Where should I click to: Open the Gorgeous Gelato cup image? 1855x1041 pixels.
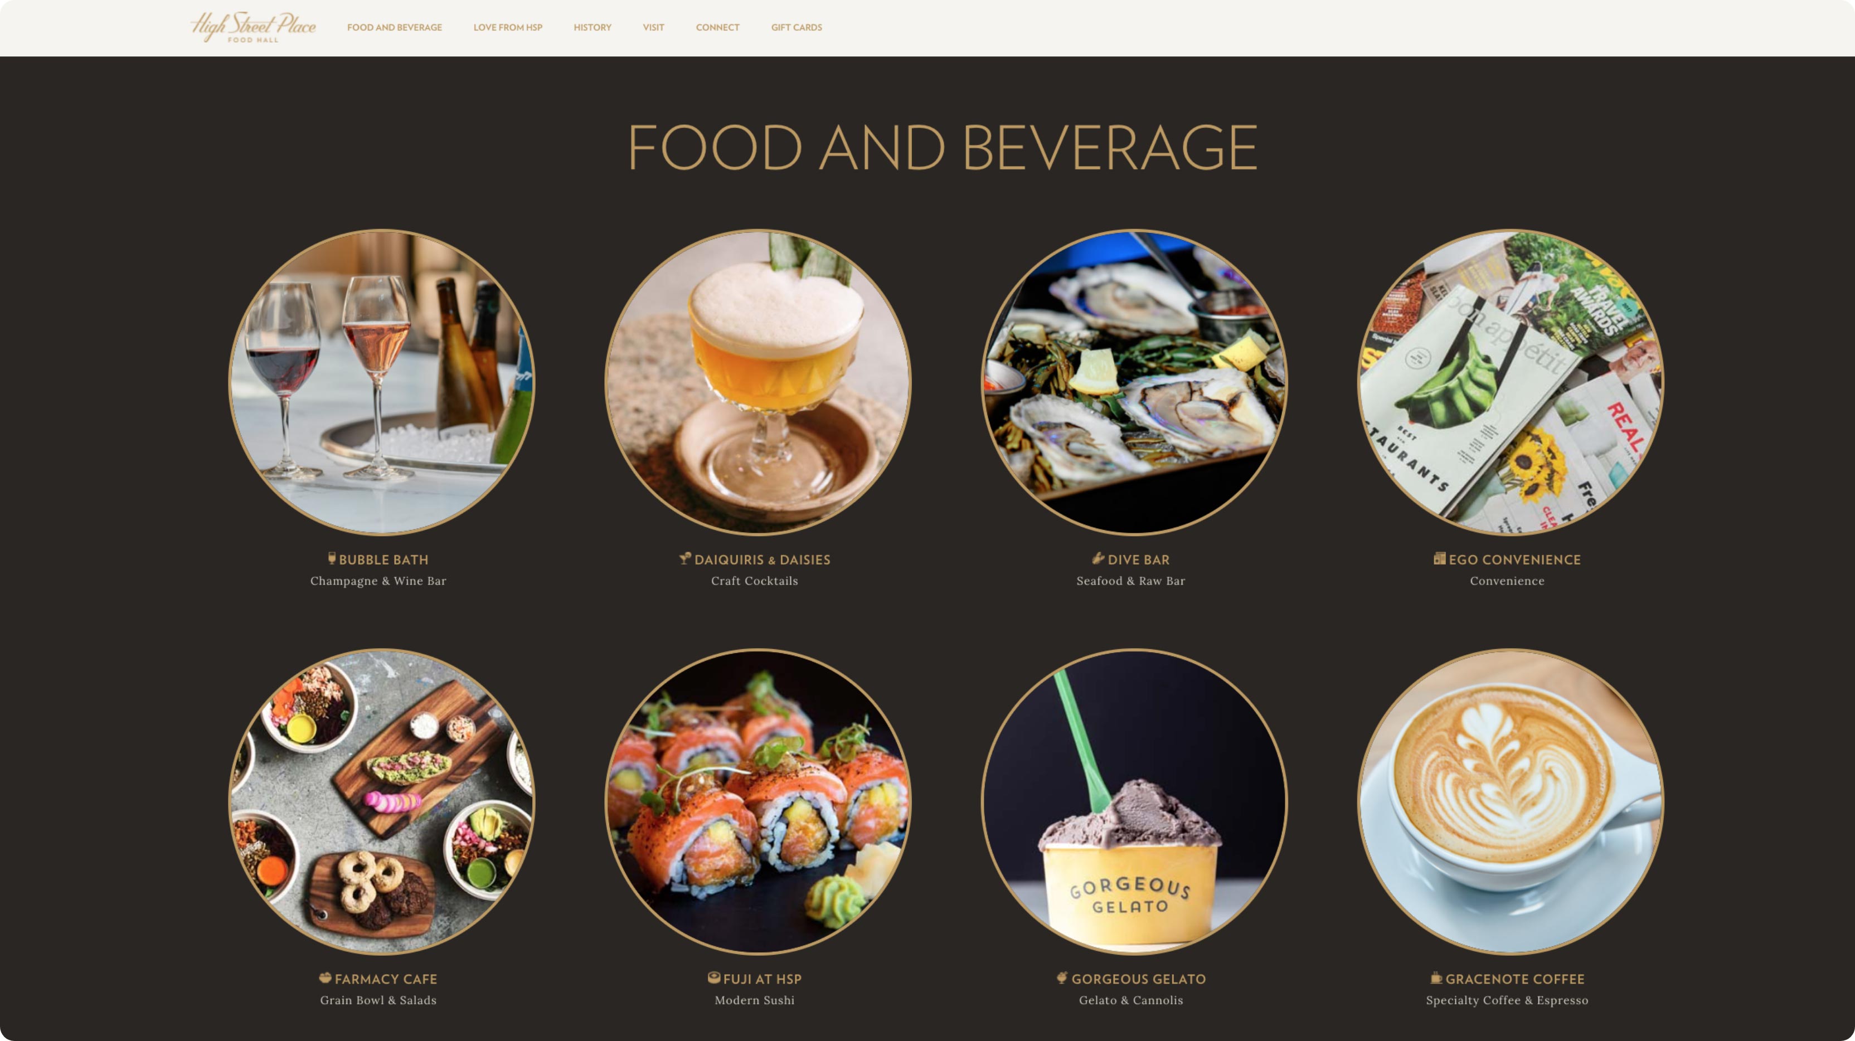point(1134,802)
